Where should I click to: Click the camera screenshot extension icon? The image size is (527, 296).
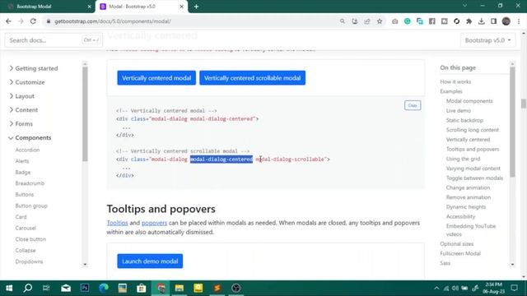(x=395, y=21)
